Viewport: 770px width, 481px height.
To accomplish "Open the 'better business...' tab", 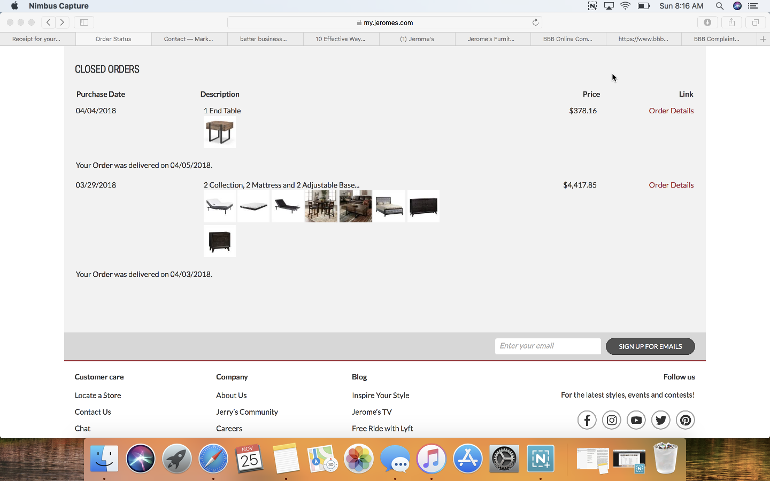I will tap(265, 39).
